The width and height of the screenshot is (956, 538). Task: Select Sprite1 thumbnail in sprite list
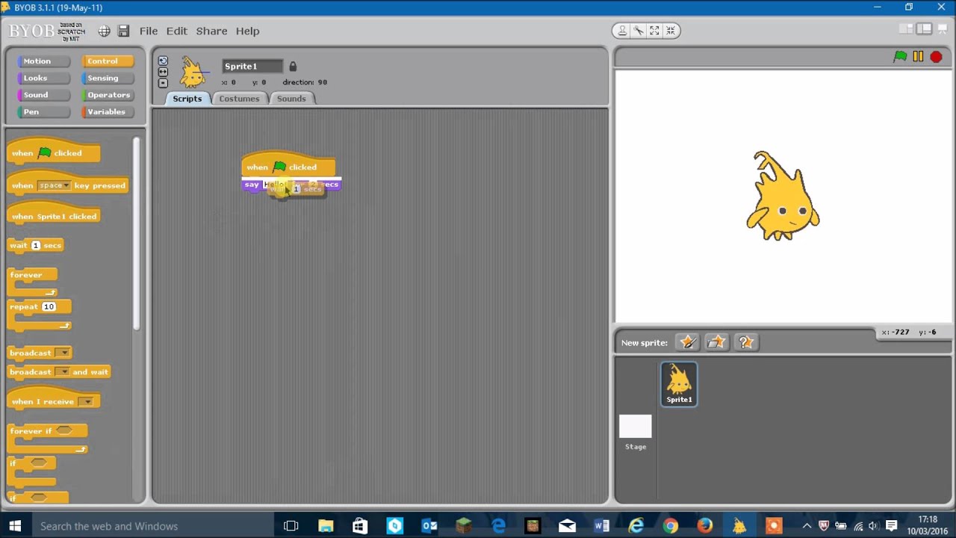point(679,384)
